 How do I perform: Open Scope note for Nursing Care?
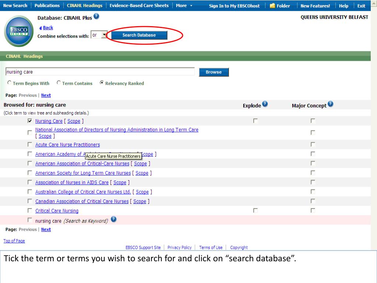pyautogui.click(x=74, y=121)
